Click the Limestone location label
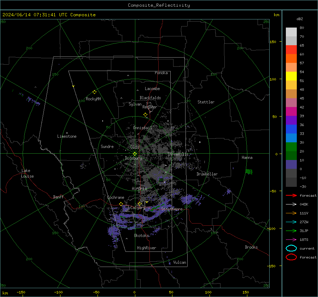318x297 pixels. pos(67,136)
